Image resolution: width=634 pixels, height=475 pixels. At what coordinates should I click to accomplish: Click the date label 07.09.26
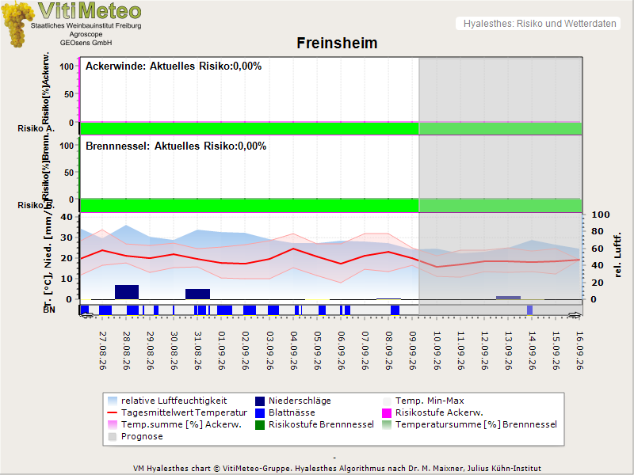[x=365, y=351]
